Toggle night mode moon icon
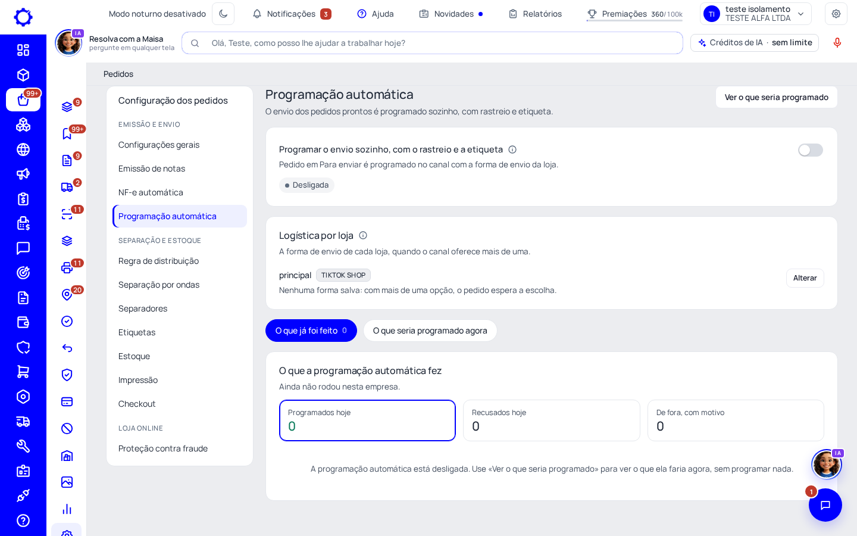The width and height of the screenshot is (857, 536). [x=223, y=14]
